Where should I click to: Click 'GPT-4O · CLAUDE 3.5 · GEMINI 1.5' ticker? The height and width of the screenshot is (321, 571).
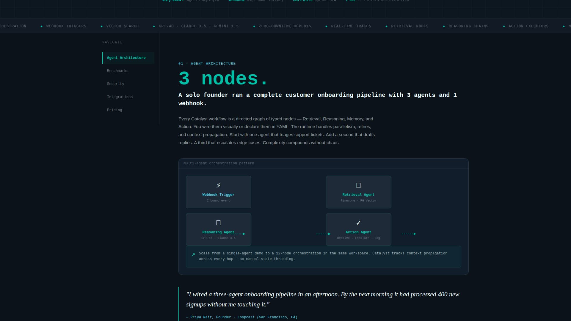point(199,26)
